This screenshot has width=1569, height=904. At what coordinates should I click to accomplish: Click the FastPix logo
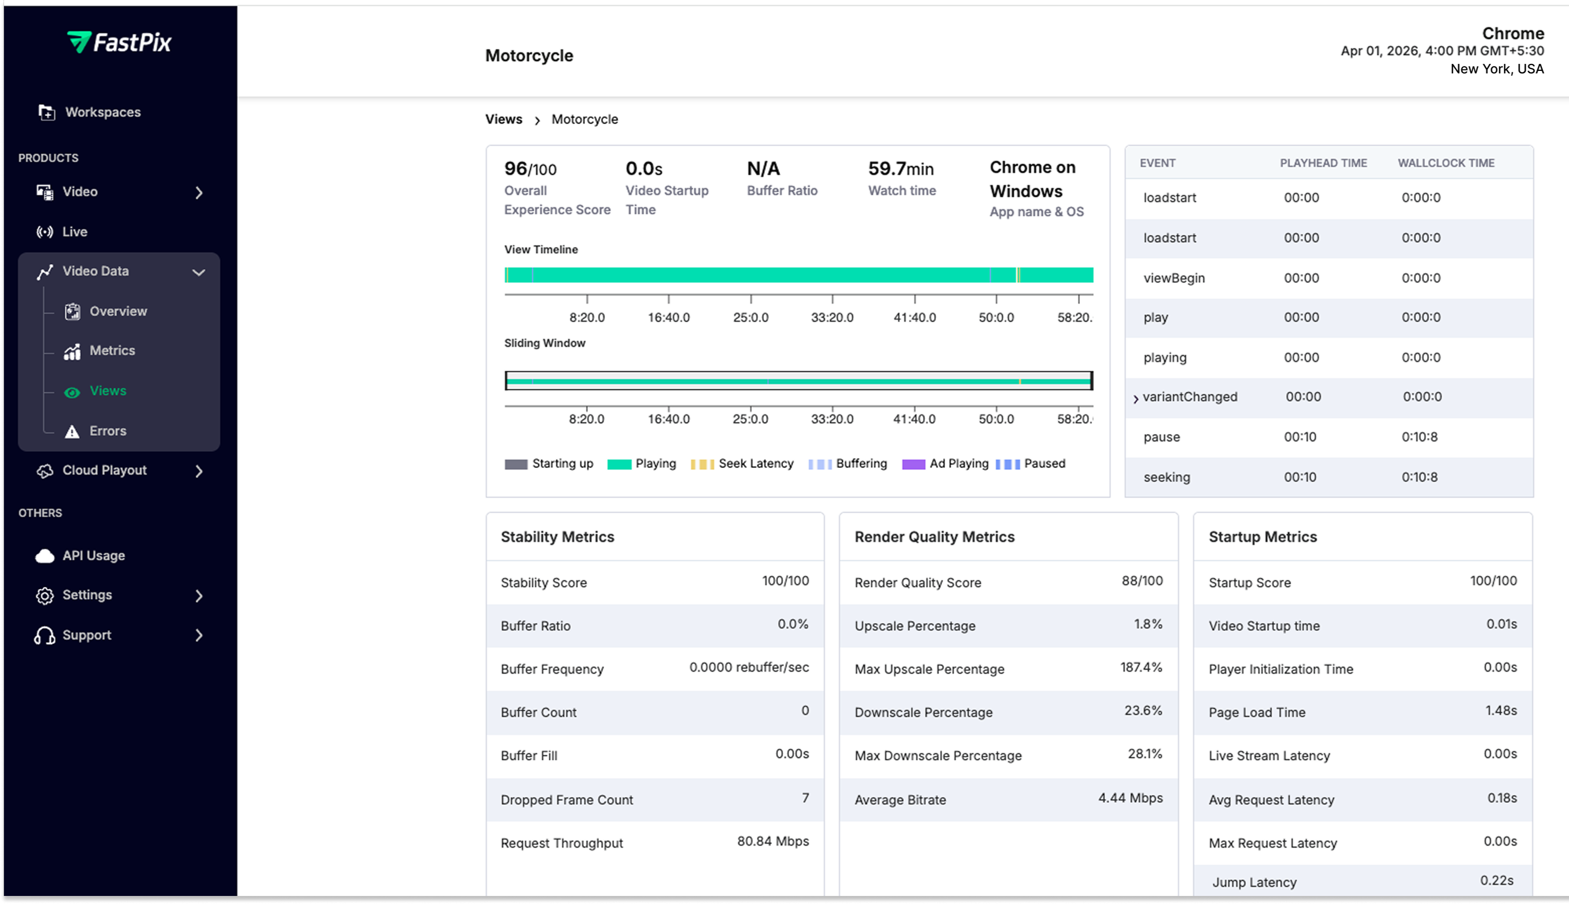tap(119, 42)
